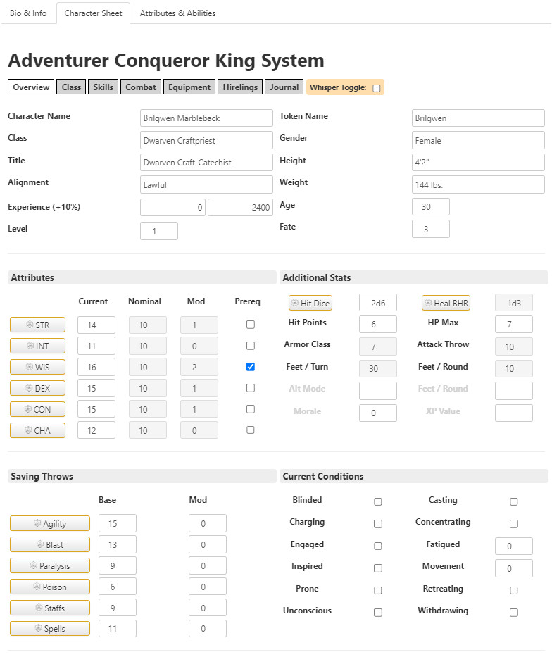Viewport: 552px width, 657px height.
Task: Roll the CHA attribute dice button
Action: pos(38,430)
